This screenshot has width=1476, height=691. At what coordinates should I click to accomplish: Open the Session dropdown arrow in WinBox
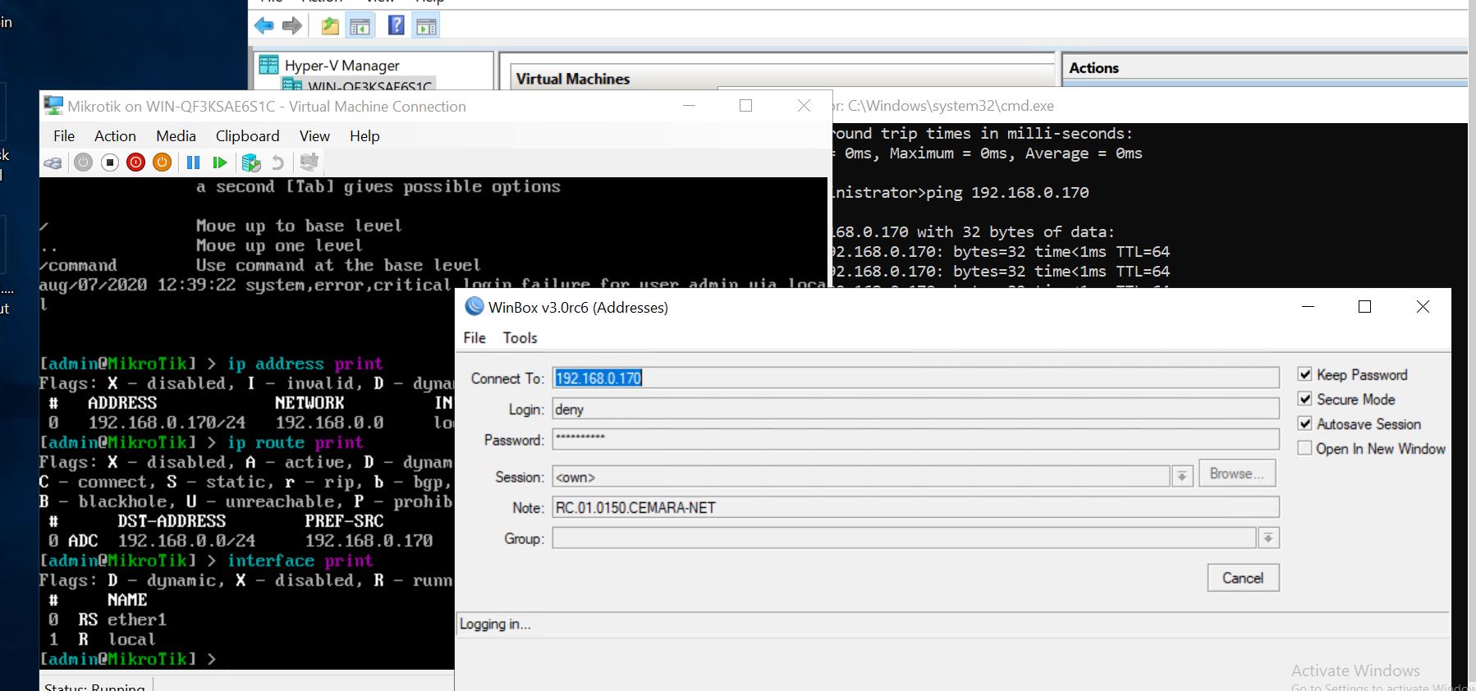point(1182,476)
